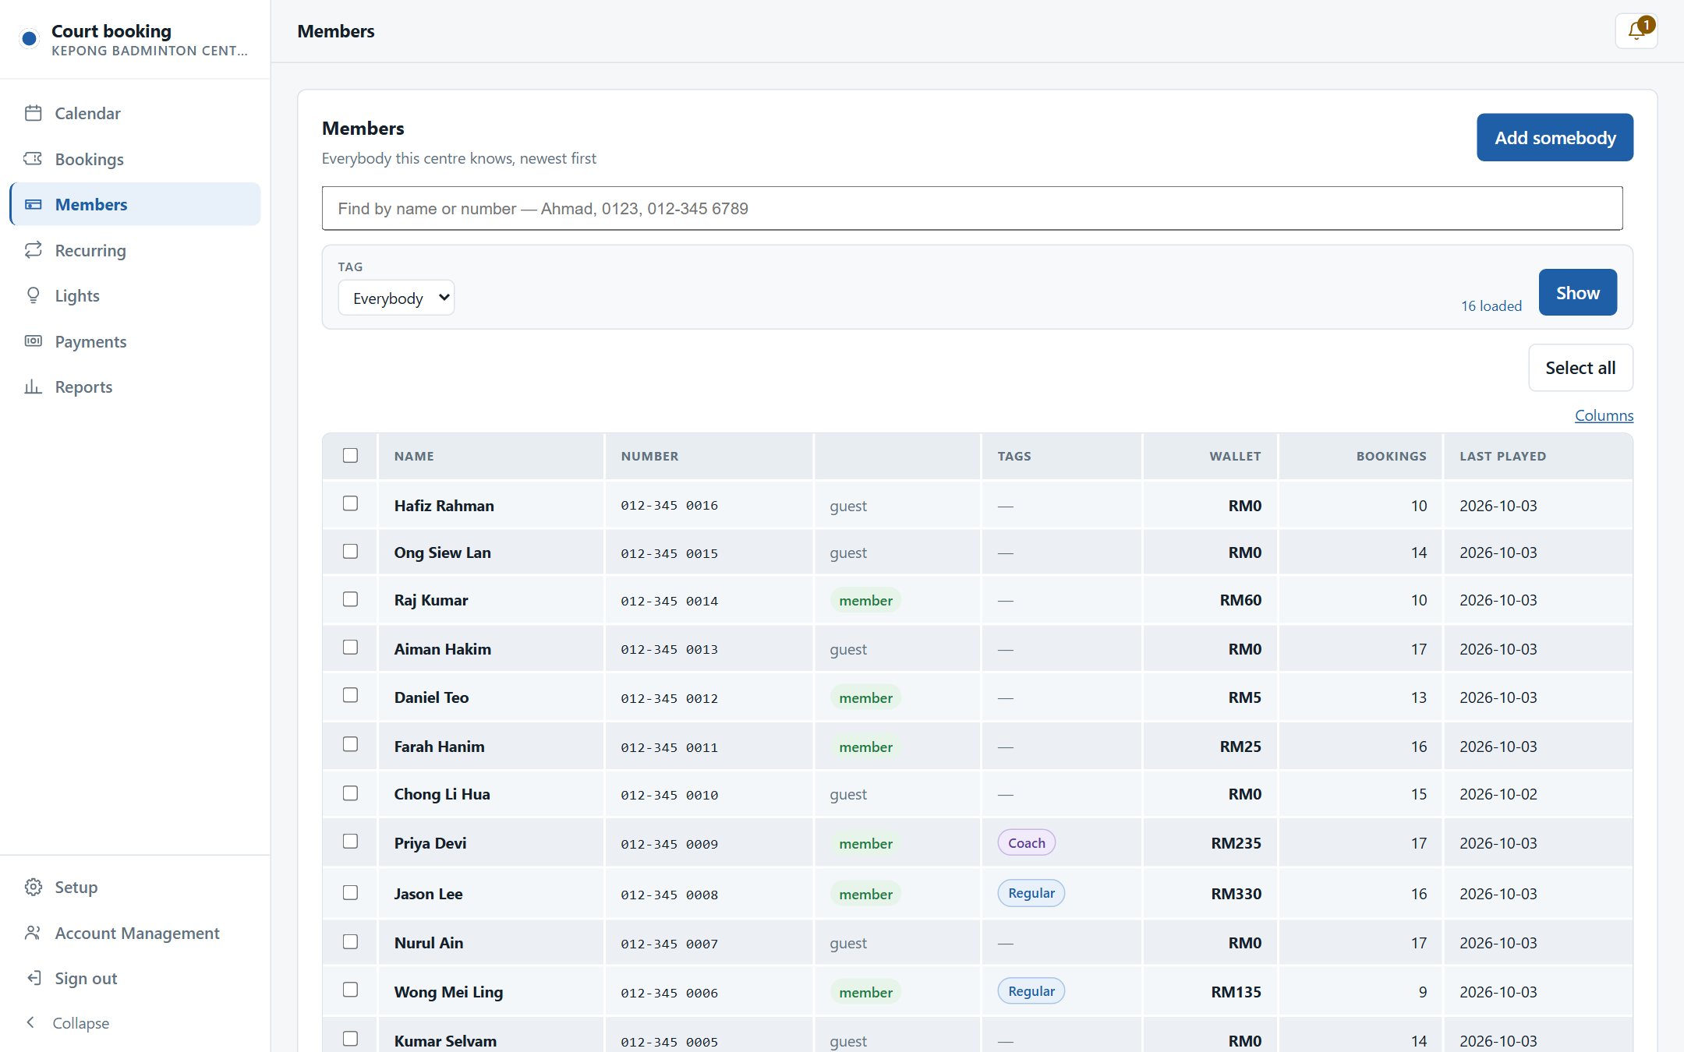Collapse the sidebar with chevron

tap(31, 1022)
